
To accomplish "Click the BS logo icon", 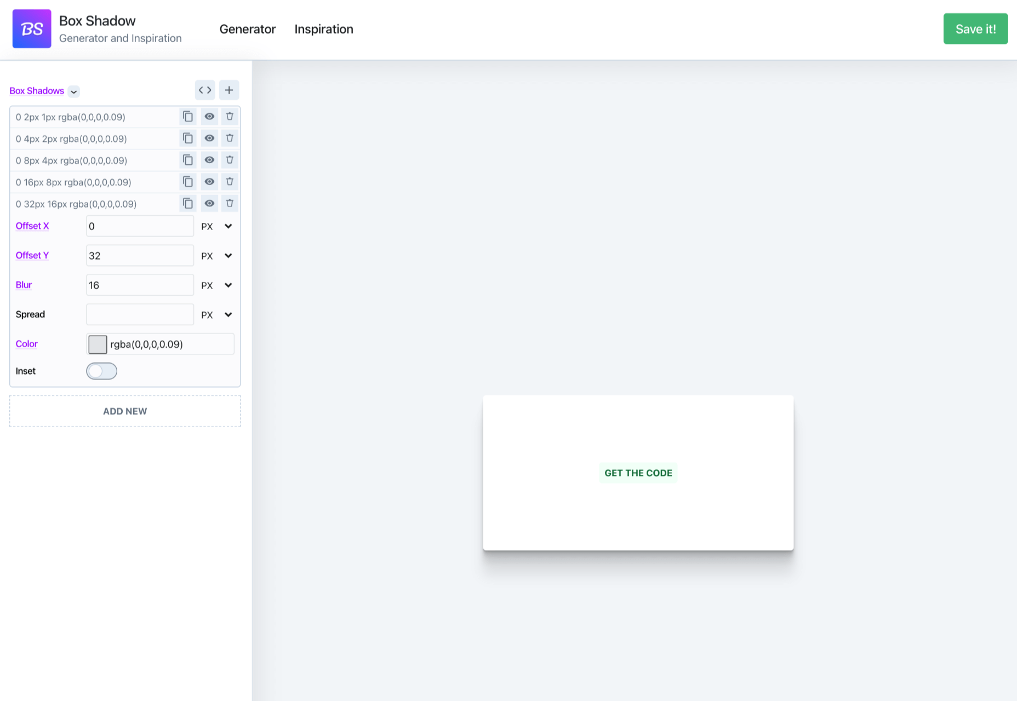I will point(32,28).
